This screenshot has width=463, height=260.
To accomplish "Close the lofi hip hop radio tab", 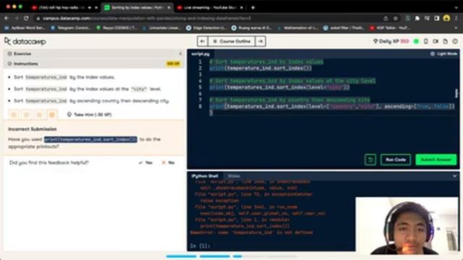I will (96, 8).
